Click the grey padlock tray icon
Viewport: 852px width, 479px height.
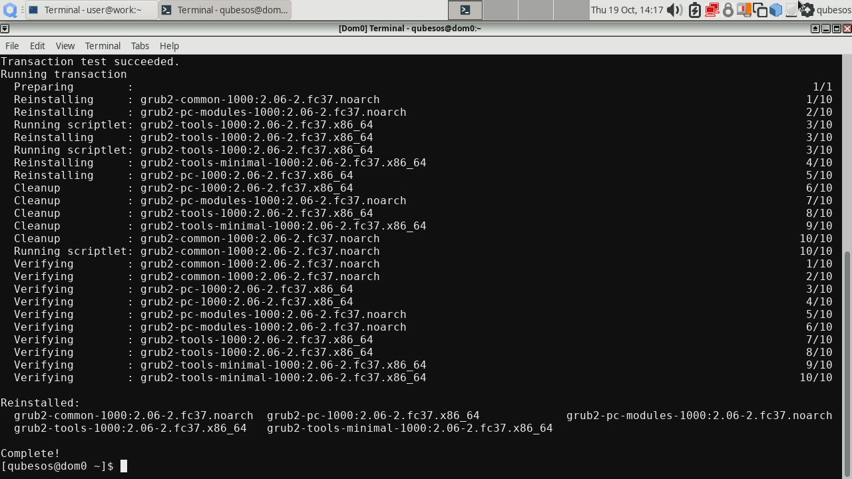point(728,10)
